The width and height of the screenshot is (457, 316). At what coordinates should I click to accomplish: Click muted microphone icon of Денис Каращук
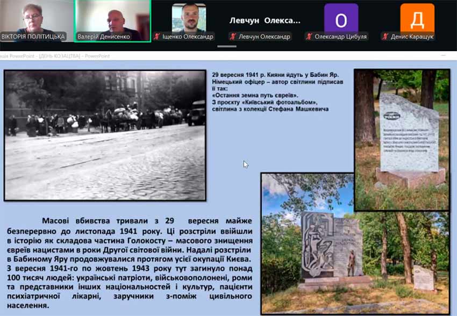click(x=385, y=37)
